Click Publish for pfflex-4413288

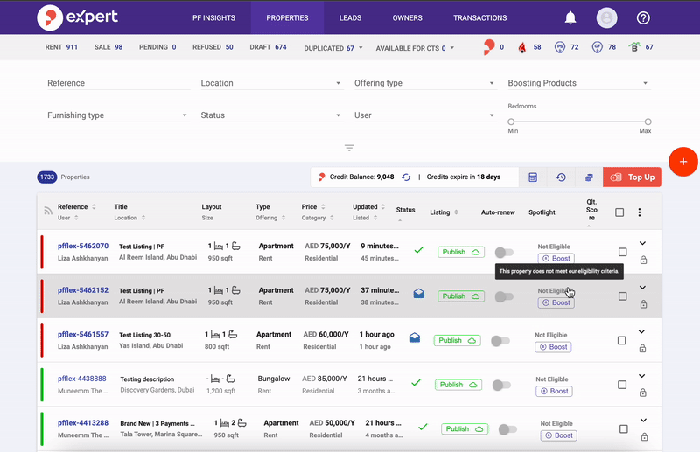(x=465, y=428)
